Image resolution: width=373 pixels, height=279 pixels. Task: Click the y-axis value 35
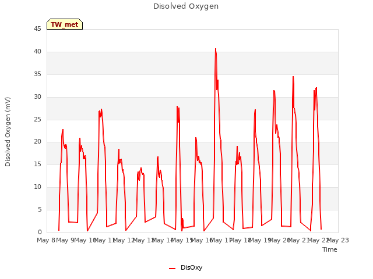(37, 74)
